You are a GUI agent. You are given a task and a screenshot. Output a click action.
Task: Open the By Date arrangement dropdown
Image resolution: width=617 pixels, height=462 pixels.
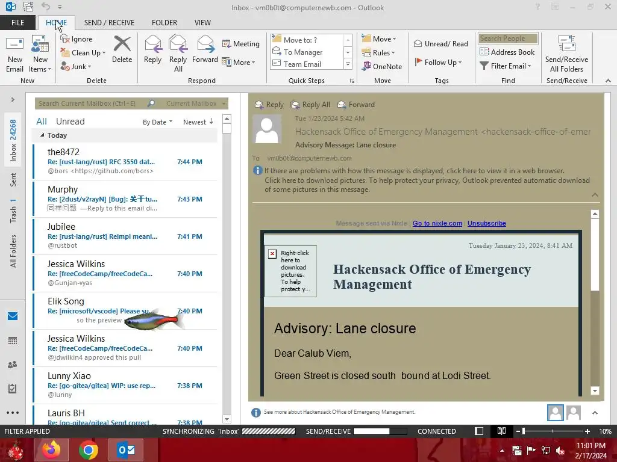(x=157, y=122)
